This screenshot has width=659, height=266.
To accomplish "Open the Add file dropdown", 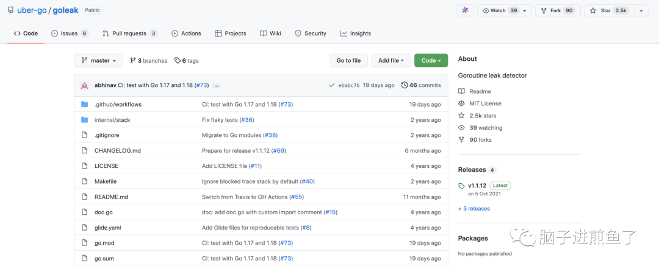I will click(391, 60).
